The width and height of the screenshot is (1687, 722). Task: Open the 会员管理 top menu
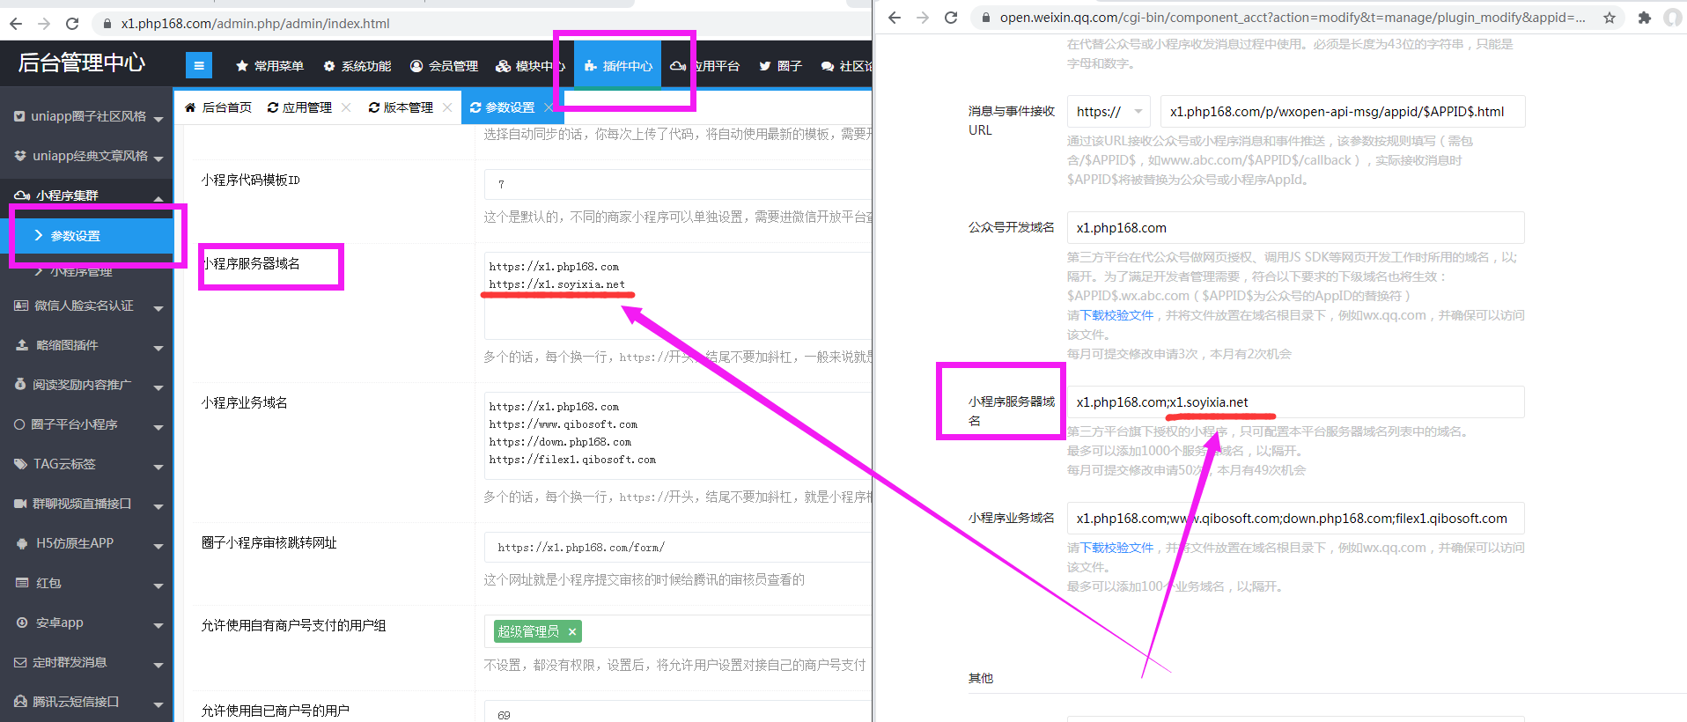(x=444, y=66)
